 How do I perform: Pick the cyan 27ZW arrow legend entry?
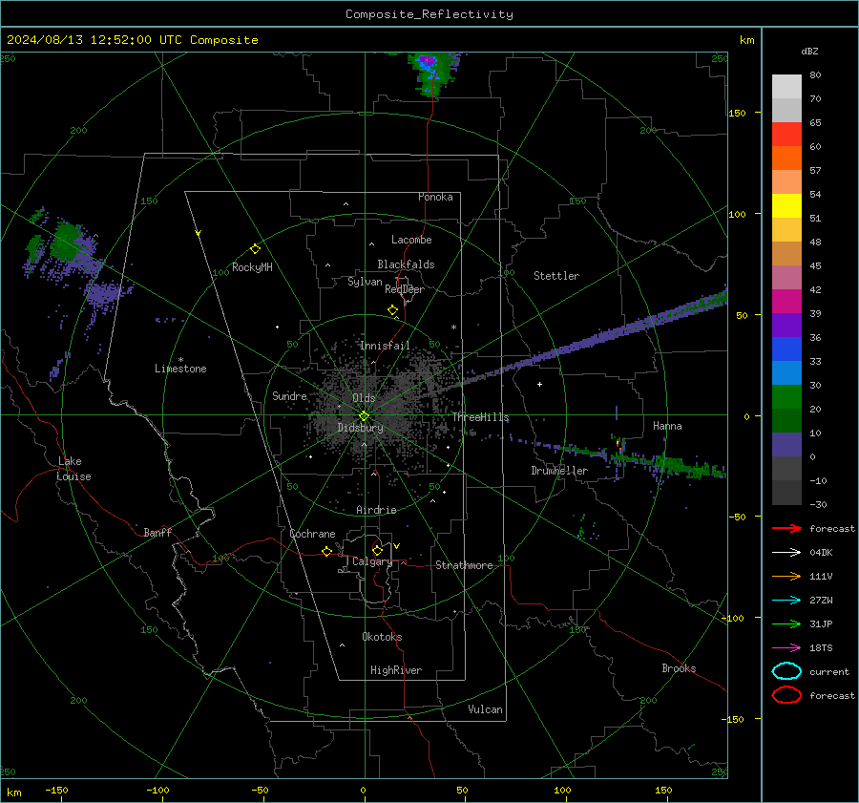coord(786,601)
